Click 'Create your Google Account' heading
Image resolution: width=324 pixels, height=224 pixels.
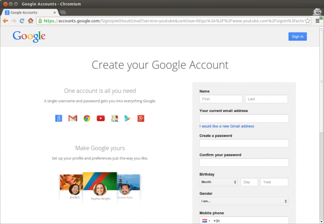pyautogui.click(x=160, y=65)
